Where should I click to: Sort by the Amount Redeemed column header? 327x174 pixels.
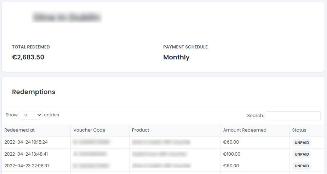point(245,130)
